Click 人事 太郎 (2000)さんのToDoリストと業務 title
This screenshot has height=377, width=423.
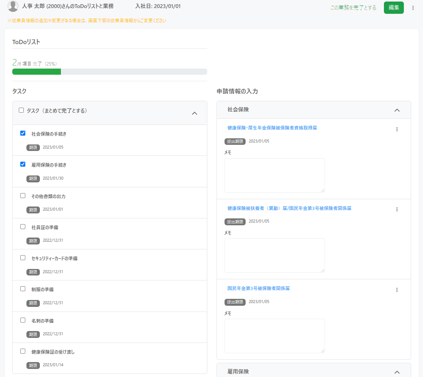[68, 6]
